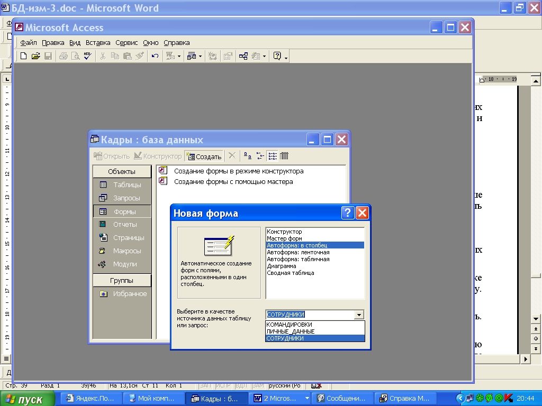This screenshot has width=542, height=406.
Task: Select Модули in objects panel
Action: 122,264
